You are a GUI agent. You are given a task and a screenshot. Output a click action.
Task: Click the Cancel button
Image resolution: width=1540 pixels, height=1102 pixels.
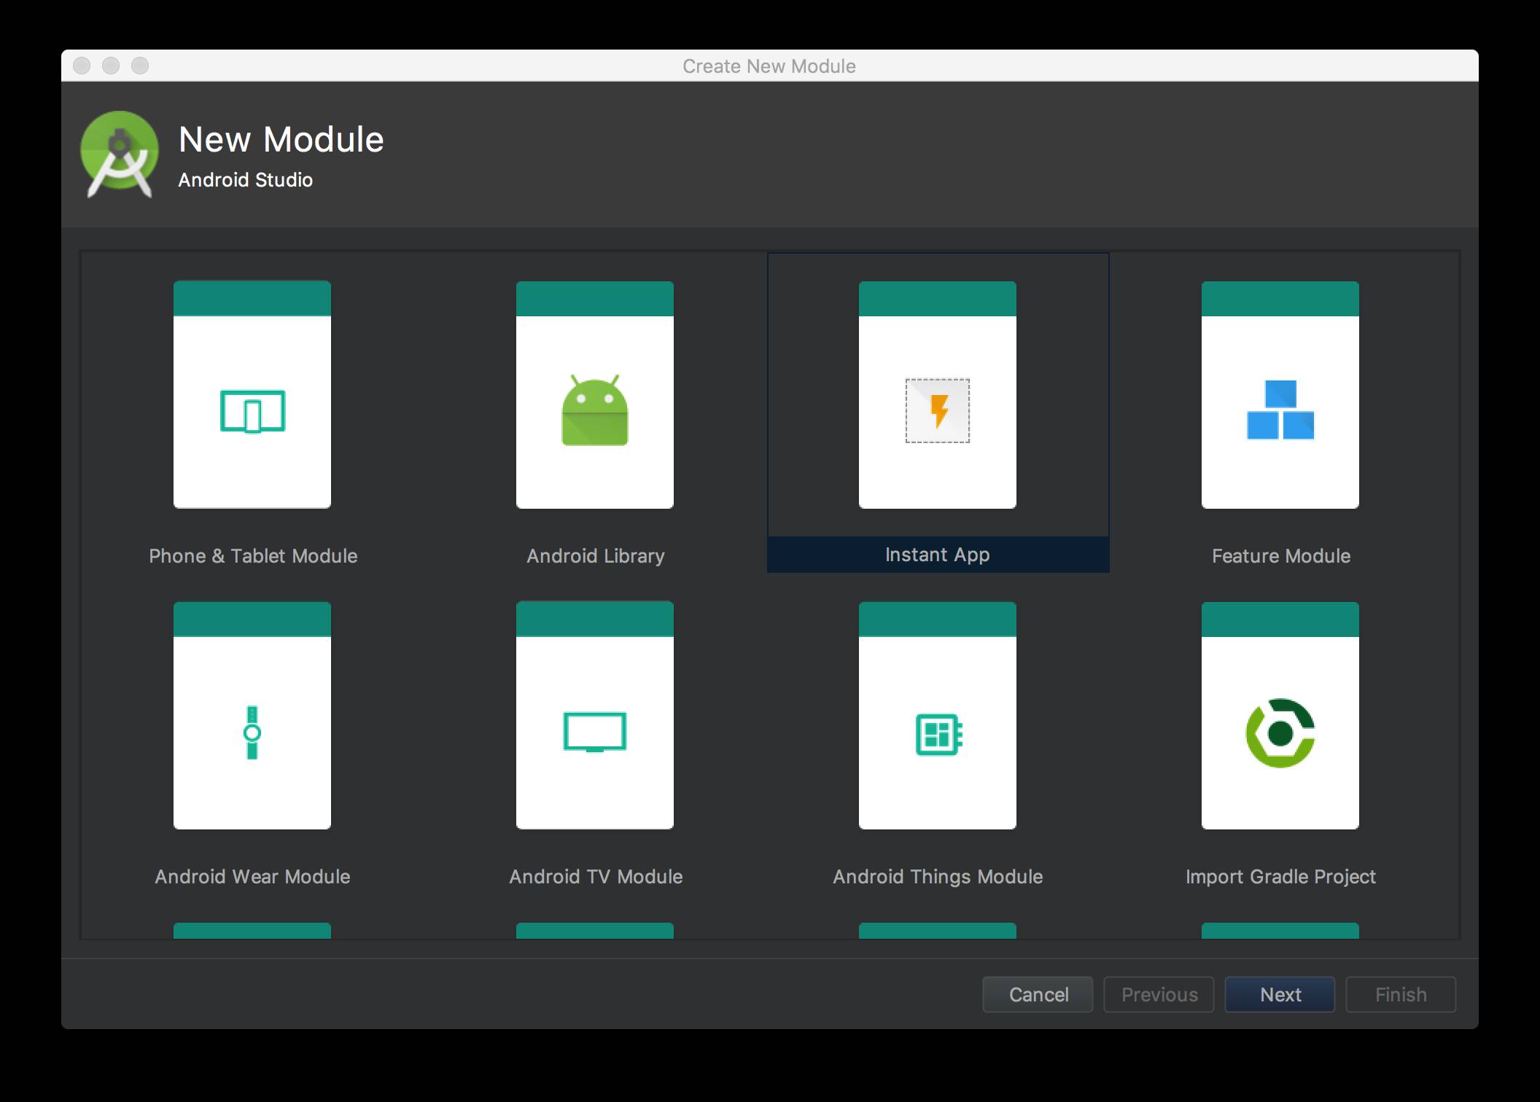click(x=1038, y=994)
